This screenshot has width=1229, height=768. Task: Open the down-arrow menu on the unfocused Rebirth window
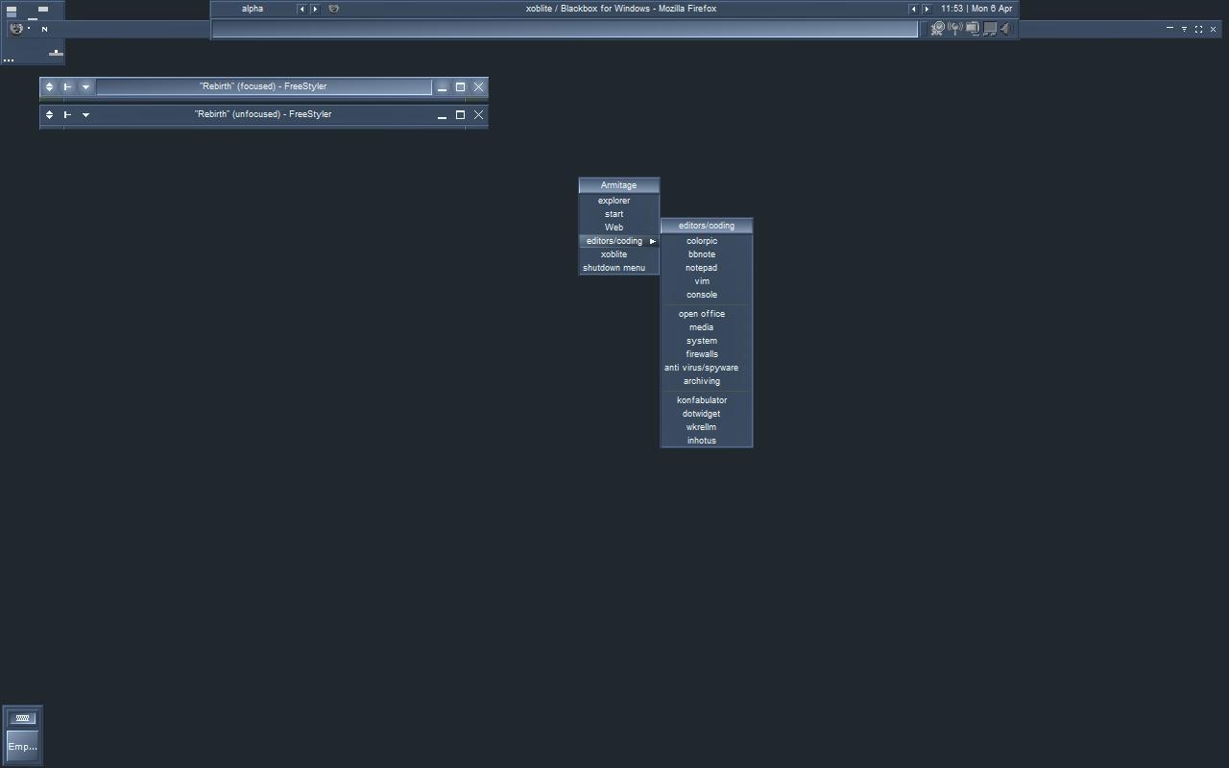point(85,115)
